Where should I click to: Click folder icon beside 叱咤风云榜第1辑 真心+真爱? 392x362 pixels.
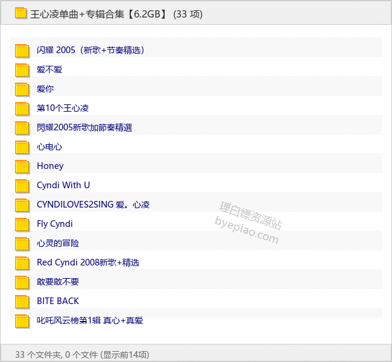[22, 321]
